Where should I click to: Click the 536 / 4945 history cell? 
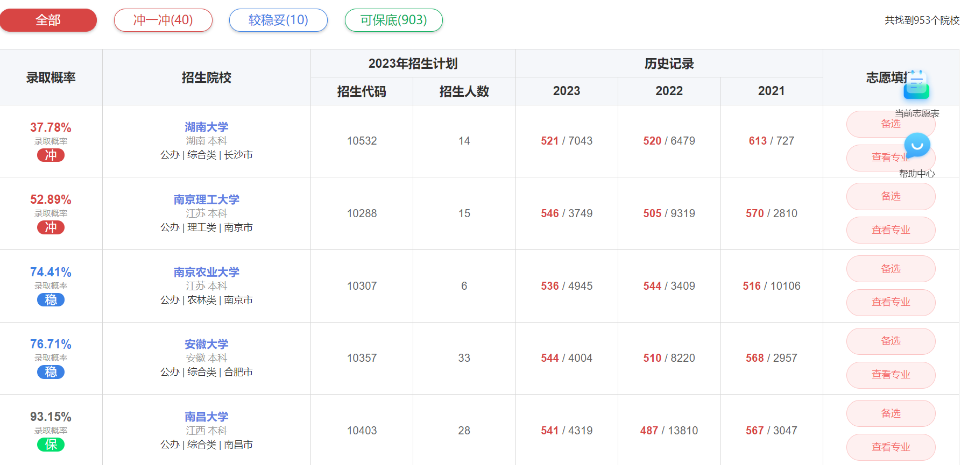click(567, 286)
